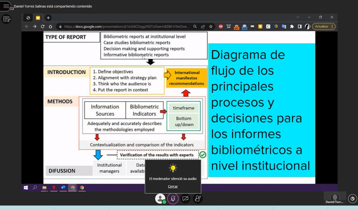Screen dimensions: 358x209
Task: Open the Collaborate panel button
Action: (353, 199)
